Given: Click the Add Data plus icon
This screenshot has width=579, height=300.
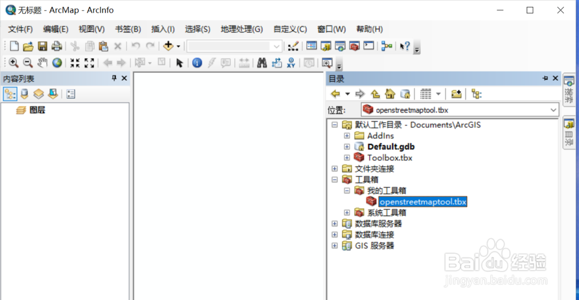Looking at the screenshot, I should 168,46.
